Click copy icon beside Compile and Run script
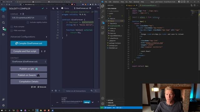Image resolution: width=200 pixels, height=112 pixels. tap(45, 51)
